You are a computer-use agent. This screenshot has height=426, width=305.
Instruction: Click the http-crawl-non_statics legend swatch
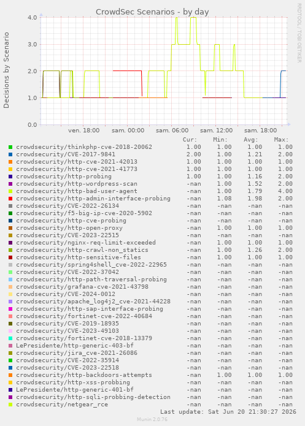click(10, 250)
